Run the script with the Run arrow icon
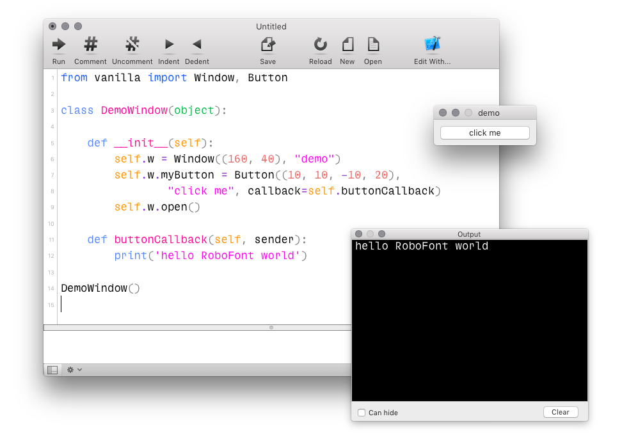This screenshot has height=444, width=622. click(59, 44)
